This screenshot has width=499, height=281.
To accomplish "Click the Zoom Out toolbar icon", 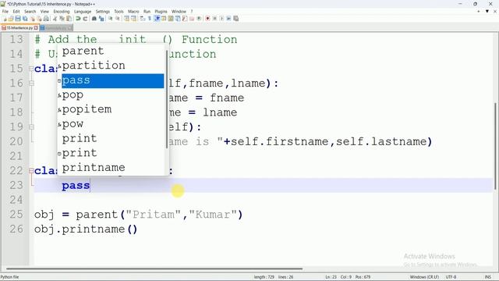I will coord(118,19).
